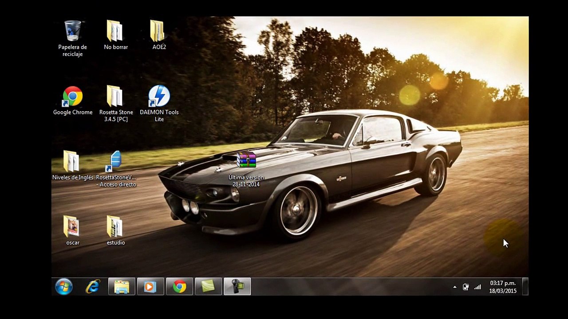Open Windows Explorer from the taskbar

(122, 287)
